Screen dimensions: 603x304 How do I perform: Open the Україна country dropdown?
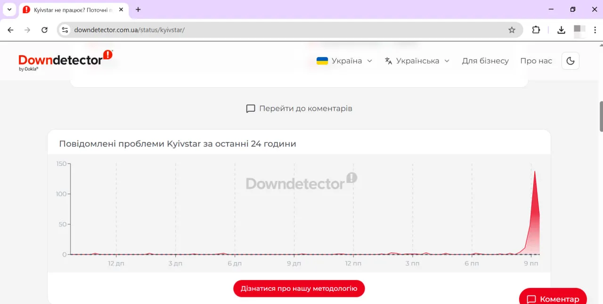coord(345,61)
